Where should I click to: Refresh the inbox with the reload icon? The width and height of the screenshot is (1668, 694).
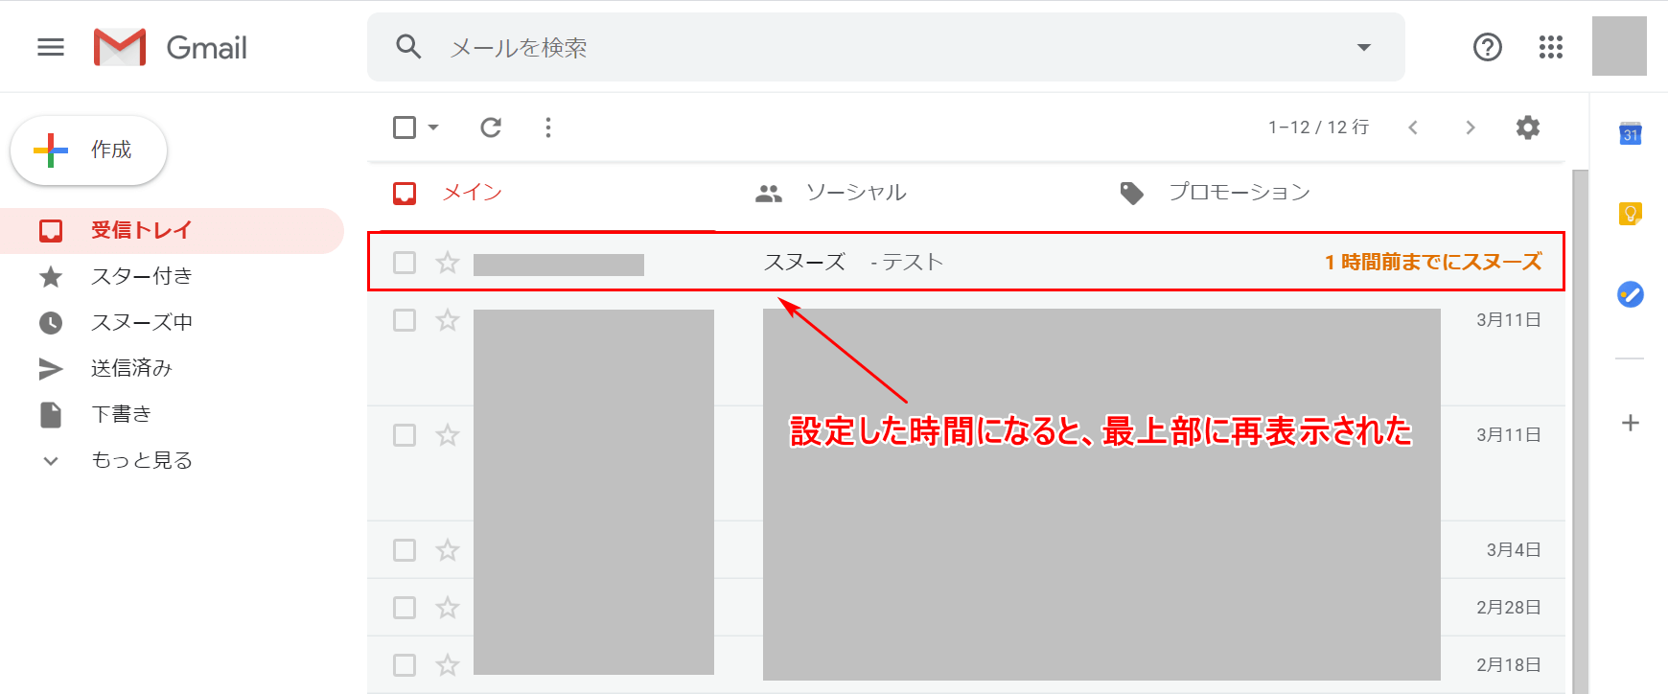coord(491,127)
